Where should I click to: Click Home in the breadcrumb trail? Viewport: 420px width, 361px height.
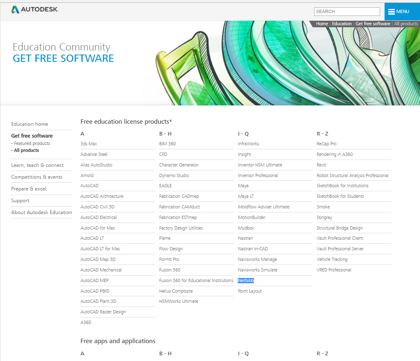(322, 23)
